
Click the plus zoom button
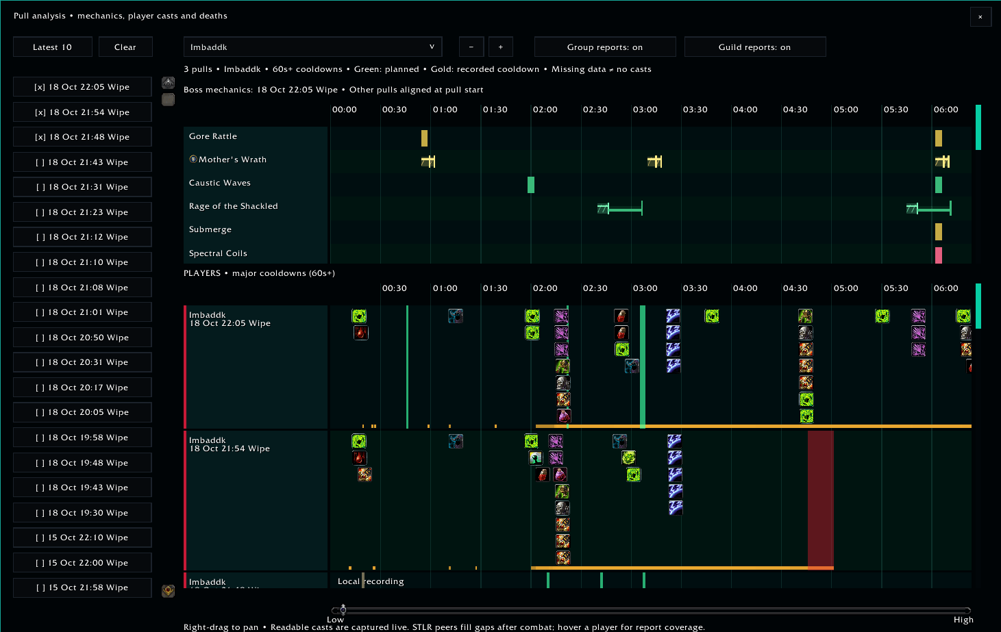501,47
